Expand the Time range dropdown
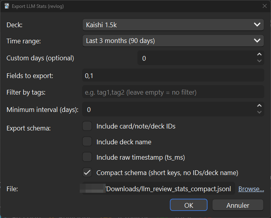Screen dimensions: 271x218 click(173, 41)
